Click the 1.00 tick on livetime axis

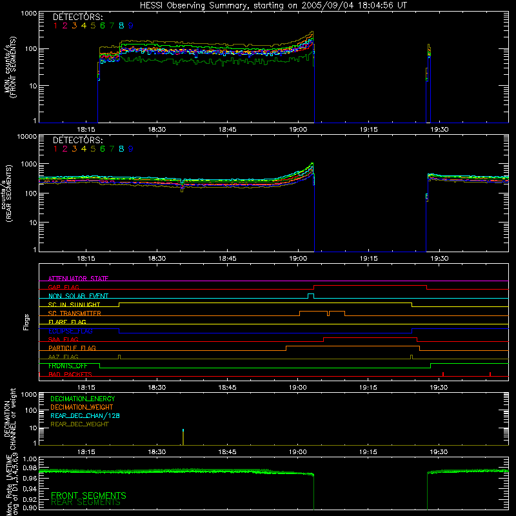(30, 459)
